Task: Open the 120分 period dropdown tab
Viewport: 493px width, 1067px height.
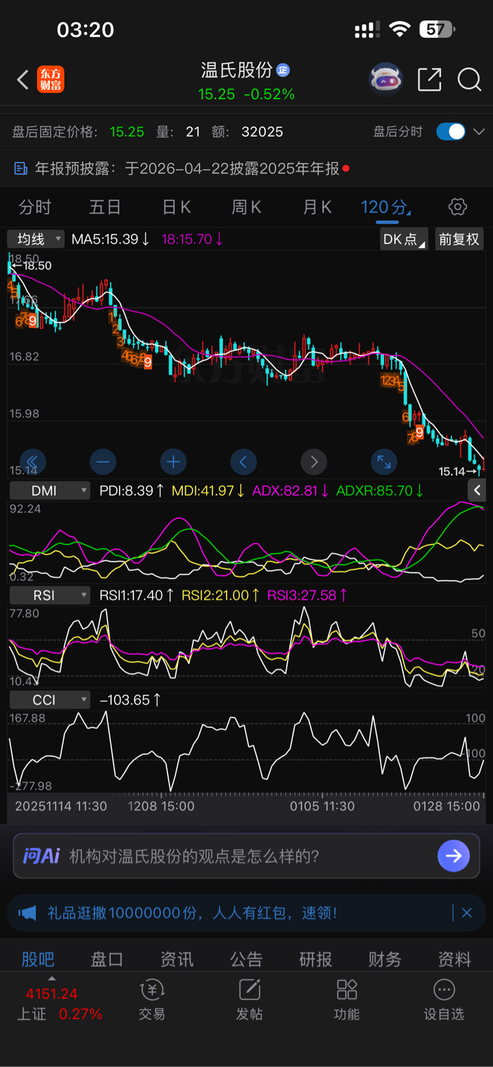Action: click(x=386, y=207)
